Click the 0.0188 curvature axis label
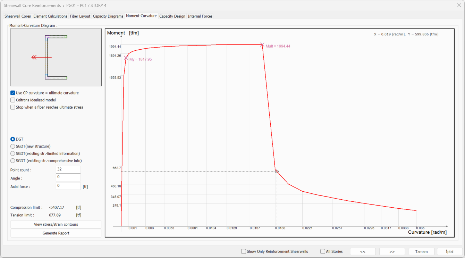465x258 pixels. tap(280, 228)
